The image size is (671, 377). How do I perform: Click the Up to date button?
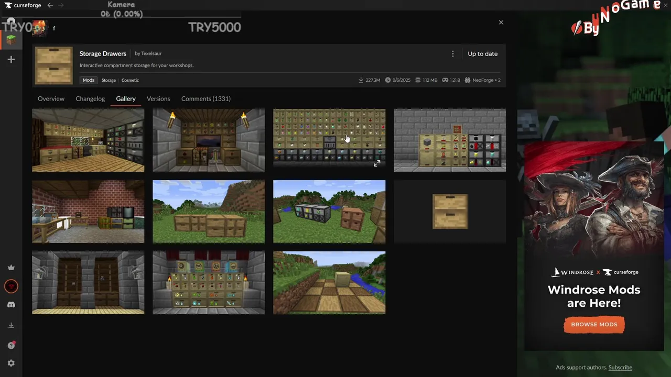(483, 54)
